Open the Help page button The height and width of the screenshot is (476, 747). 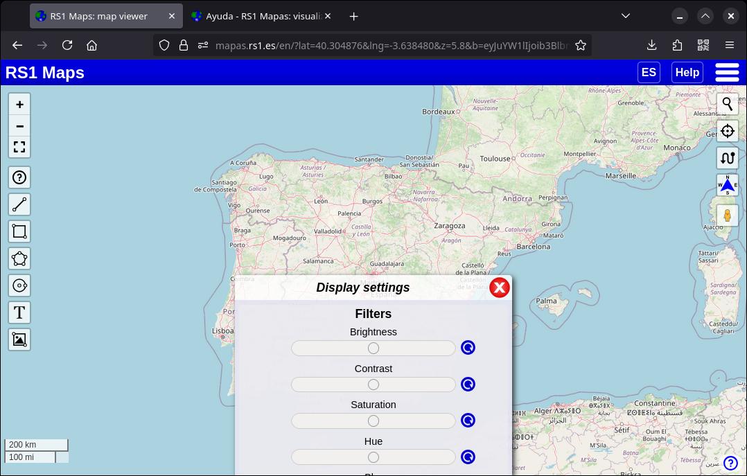(687, 73)
